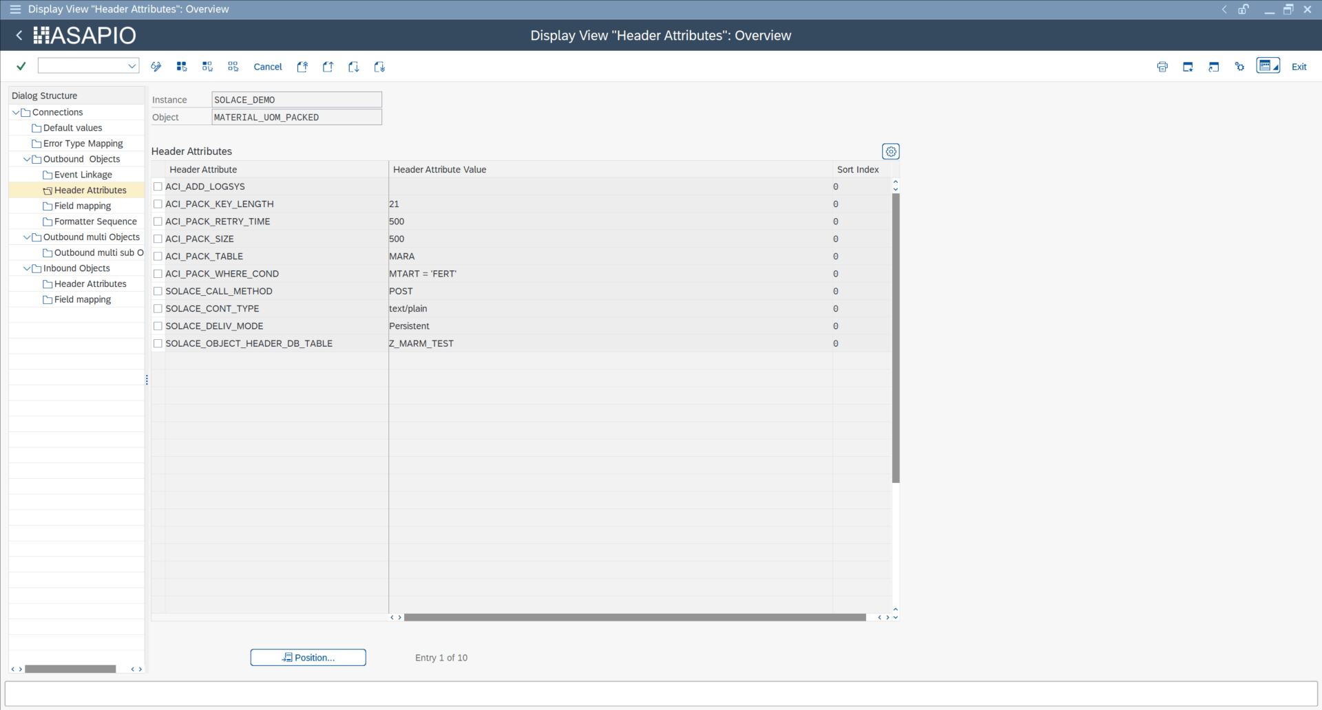Collapse the Outbound Objects node
The height and width of the screenshot is (710, 1322).
[x=27, y=159]
